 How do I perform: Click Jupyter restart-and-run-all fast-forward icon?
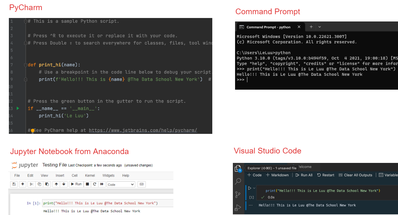click(102, 184)
